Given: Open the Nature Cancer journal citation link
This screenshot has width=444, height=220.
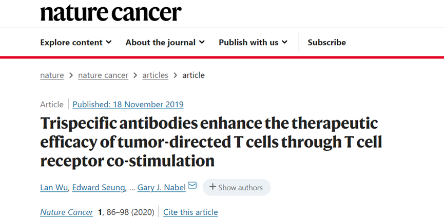Looking at the screenshot, I should (67, 212).
